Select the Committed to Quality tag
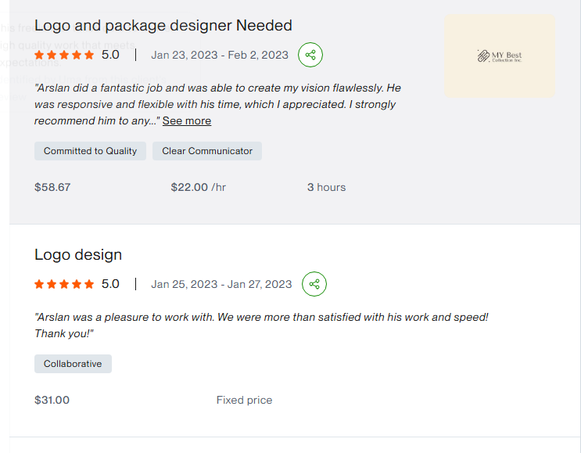 pos(90,151)
